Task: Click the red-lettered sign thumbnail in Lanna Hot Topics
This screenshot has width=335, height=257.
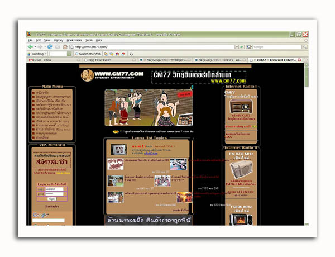Action: (116, 164)
